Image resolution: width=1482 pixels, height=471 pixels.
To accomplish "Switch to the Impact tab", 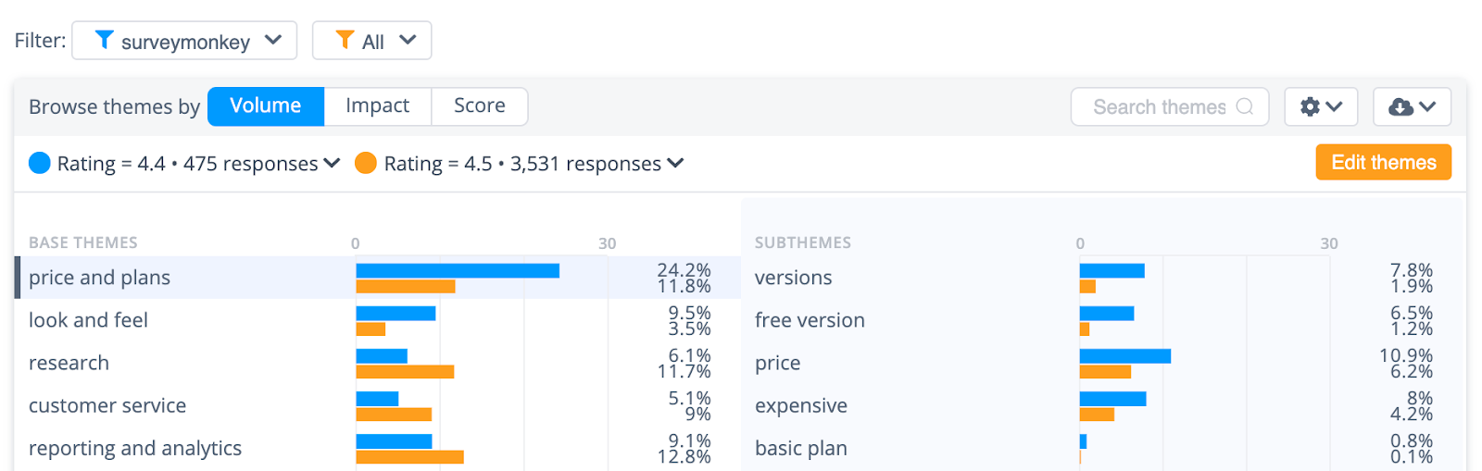I will [378, 106].
